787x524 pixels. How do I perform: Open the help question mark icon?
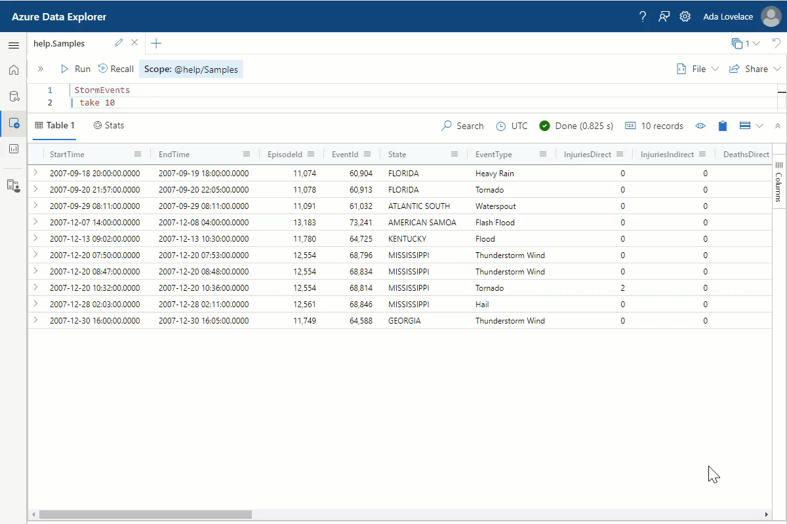coord(643,16)
